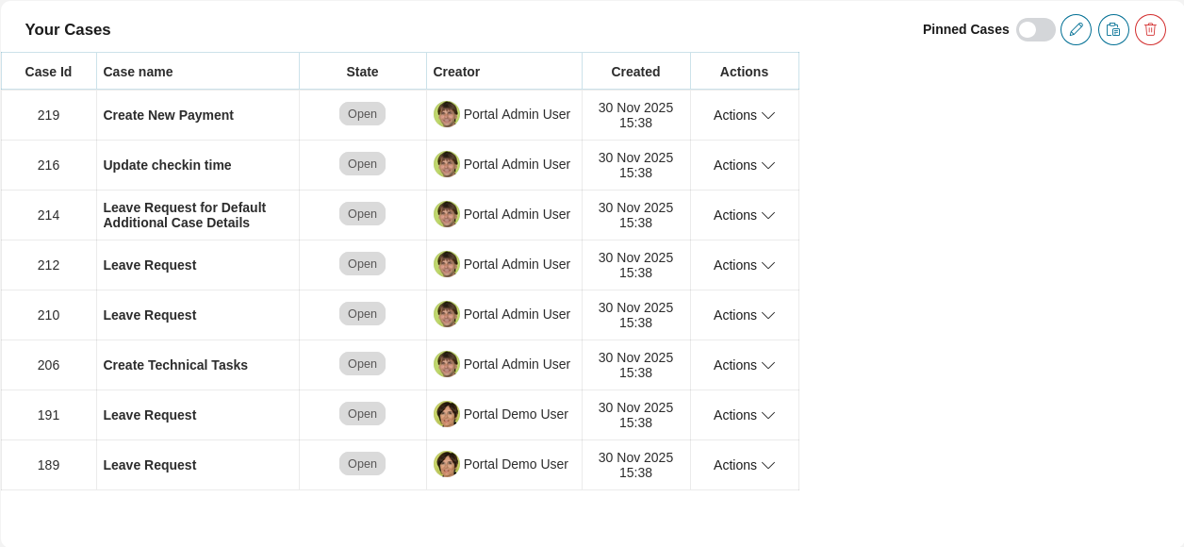Click the Open state badge for case 216

coord(362,164)
